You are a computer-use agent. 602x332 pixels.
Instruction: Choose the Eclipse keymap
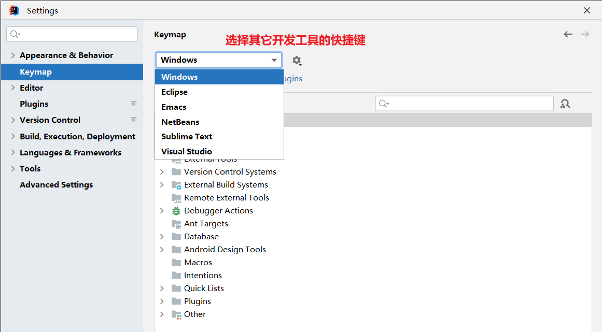pos(219,92)
